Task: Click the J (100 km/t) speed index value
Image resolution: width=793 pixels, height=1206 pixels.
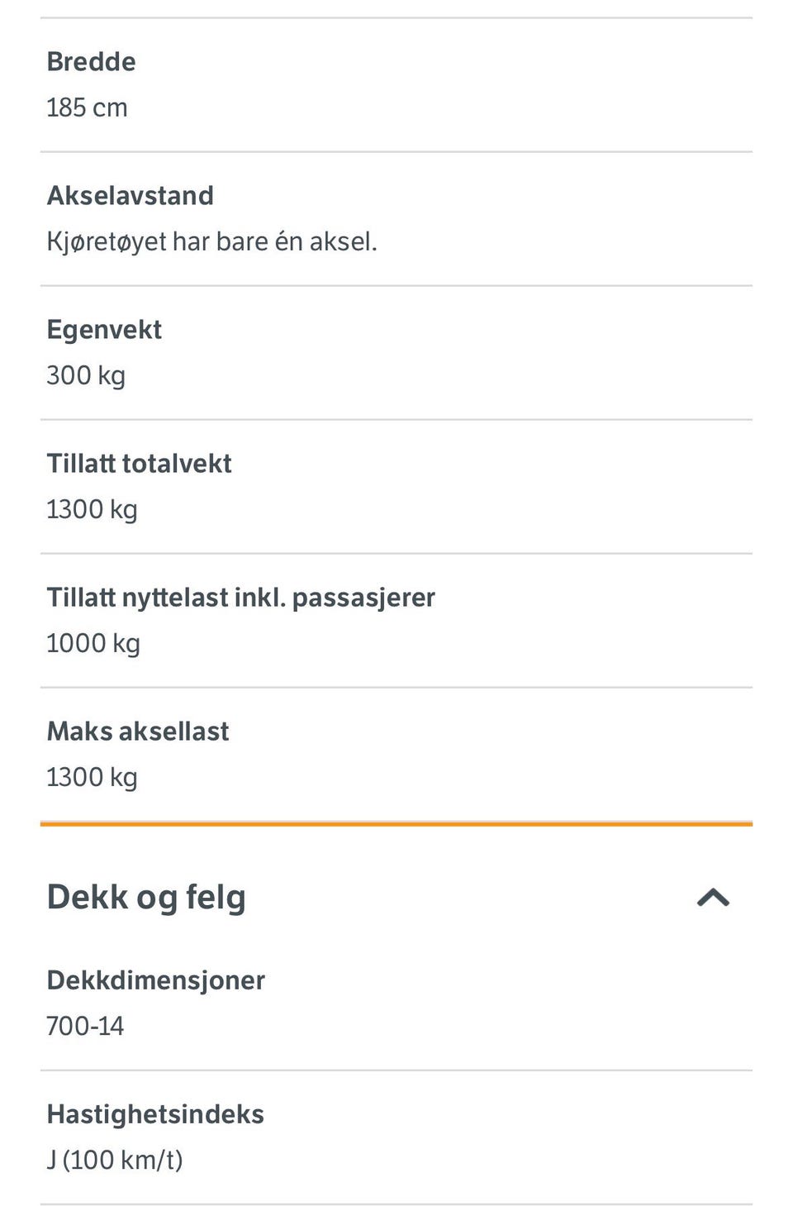Action: 115,1161
